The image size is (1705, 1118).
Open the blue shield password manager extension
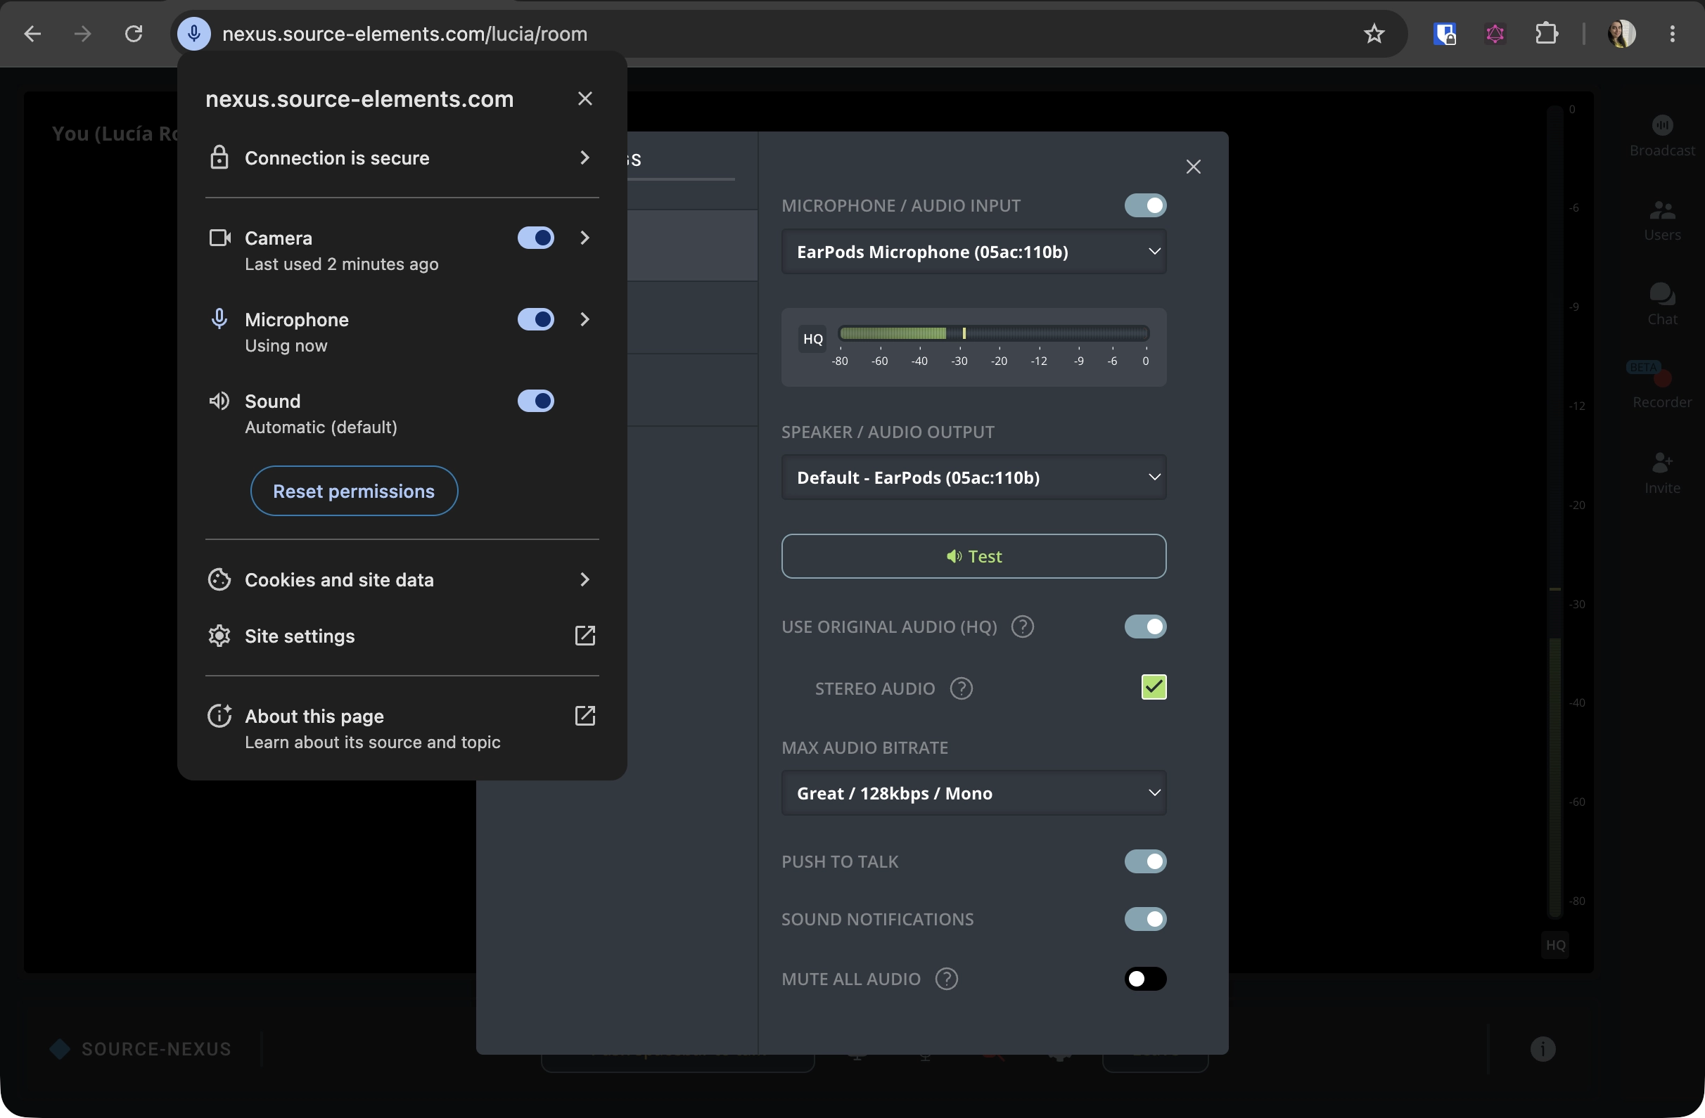point(1444,34)
